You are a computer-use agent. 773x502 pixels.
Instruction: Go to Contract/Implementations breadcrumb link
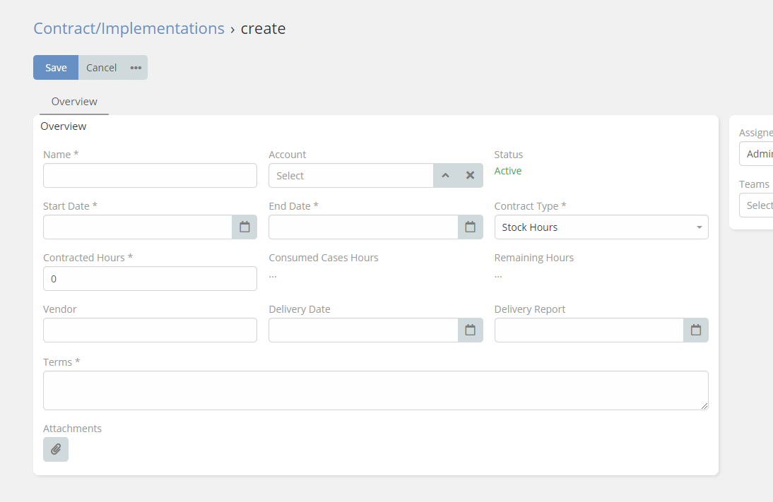(129, 28)
